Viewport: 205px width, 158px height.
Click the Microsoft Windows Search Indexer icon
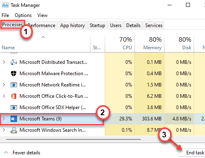coord(14,130)
